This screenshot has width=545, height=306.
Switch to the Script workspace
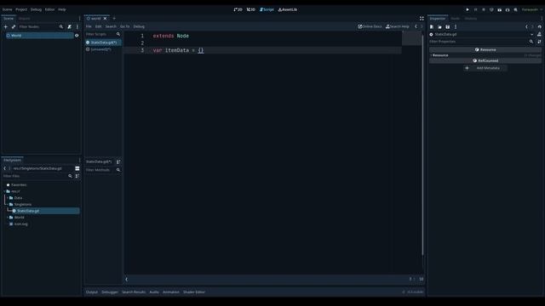pos(267,9)
